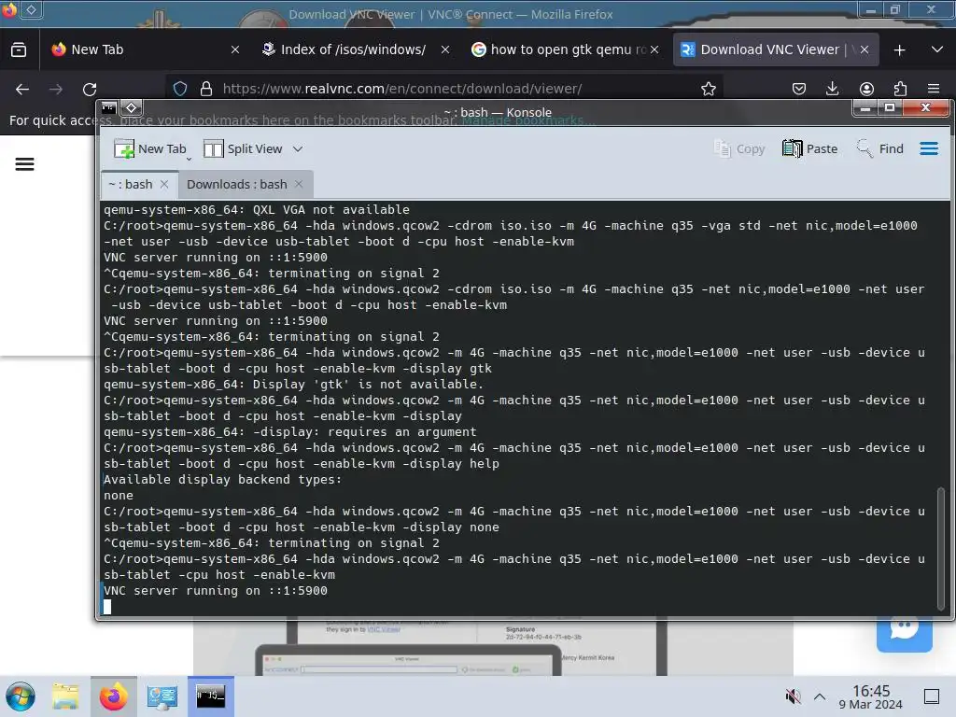Open a new Firefox tab with plus
The height and width of the screenshot is (717, 956).
pyautogui.click(x=899, y=50)
